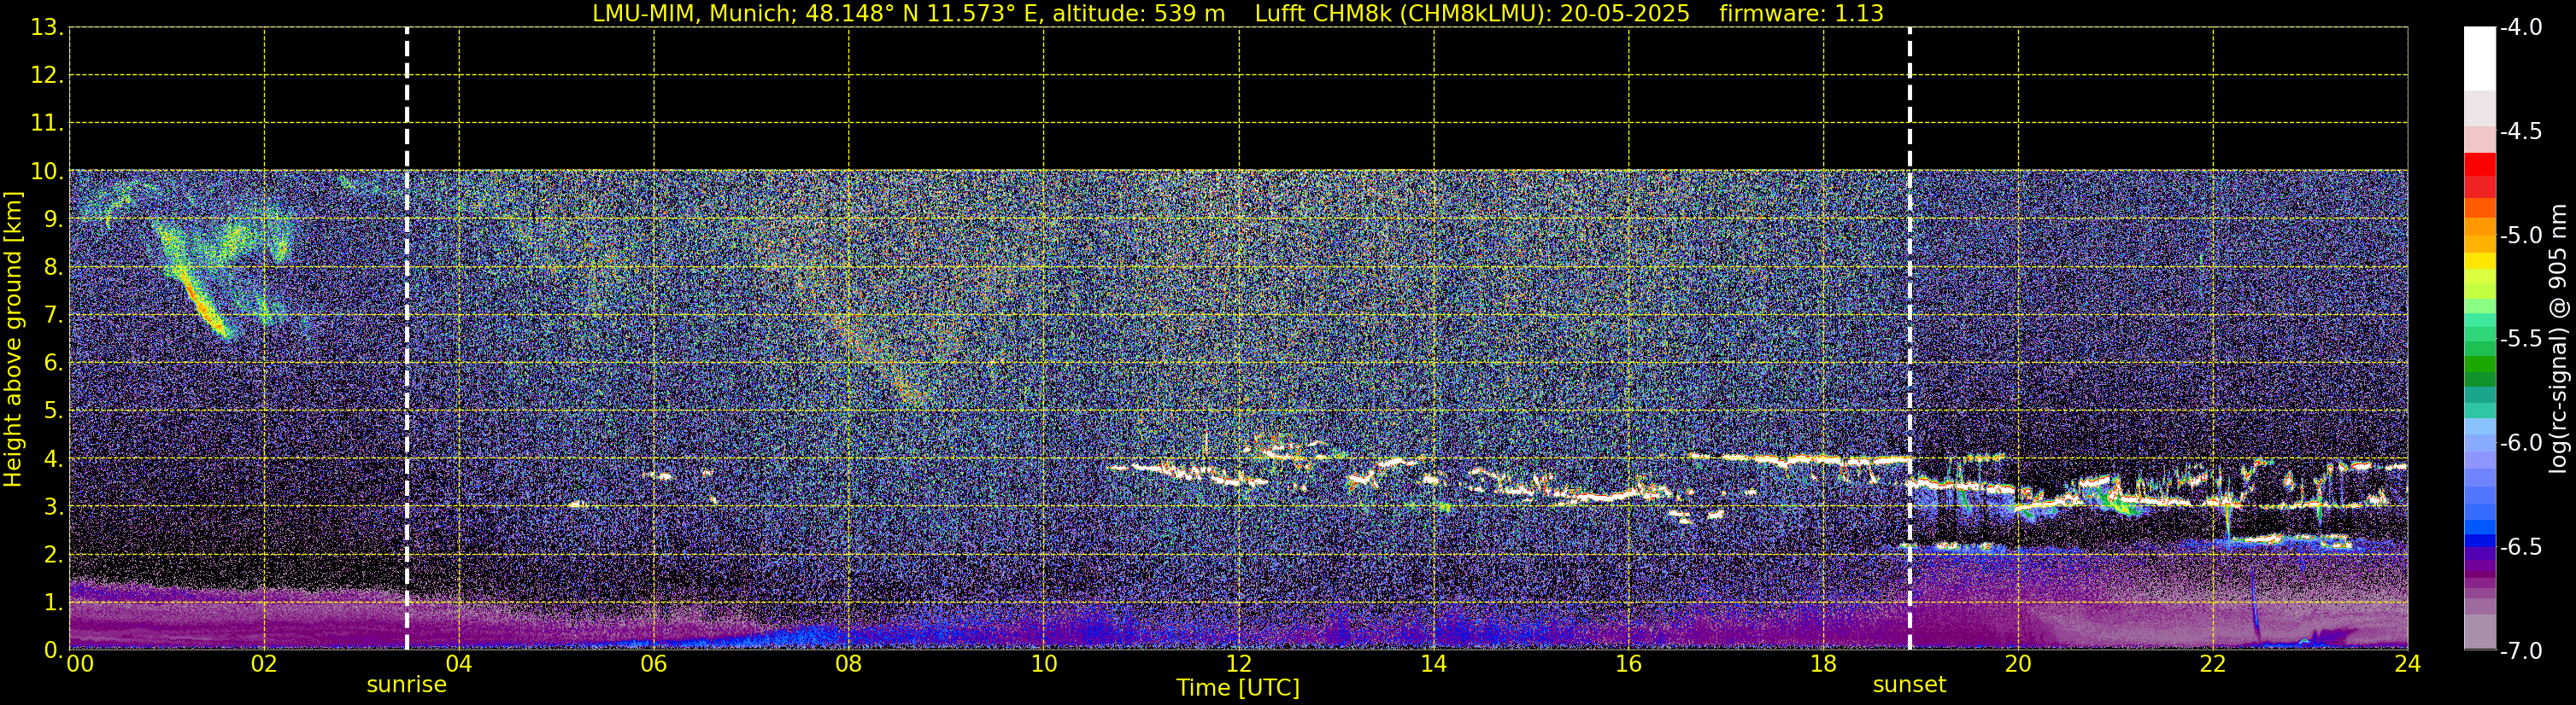Click the height axis tick '13.'
Image resolution: width=2576 pixels, height=705 pixels.
click(x=47, y=28)
